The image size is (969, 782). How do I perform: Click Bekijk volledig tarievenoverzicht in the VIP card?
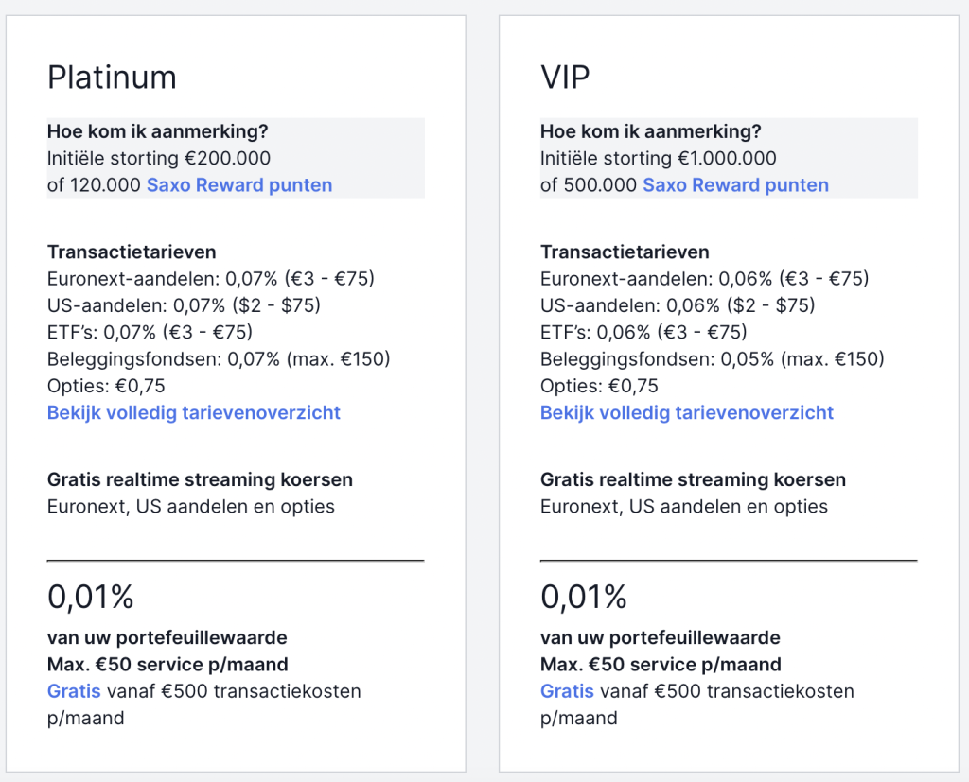click(x=686, y=412)
